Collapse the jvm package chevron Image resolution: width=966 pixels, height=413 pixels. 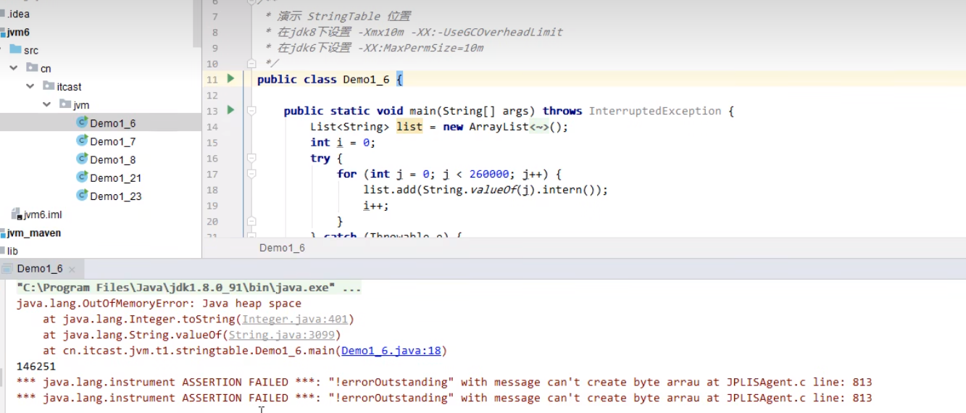tap(47, 104)
